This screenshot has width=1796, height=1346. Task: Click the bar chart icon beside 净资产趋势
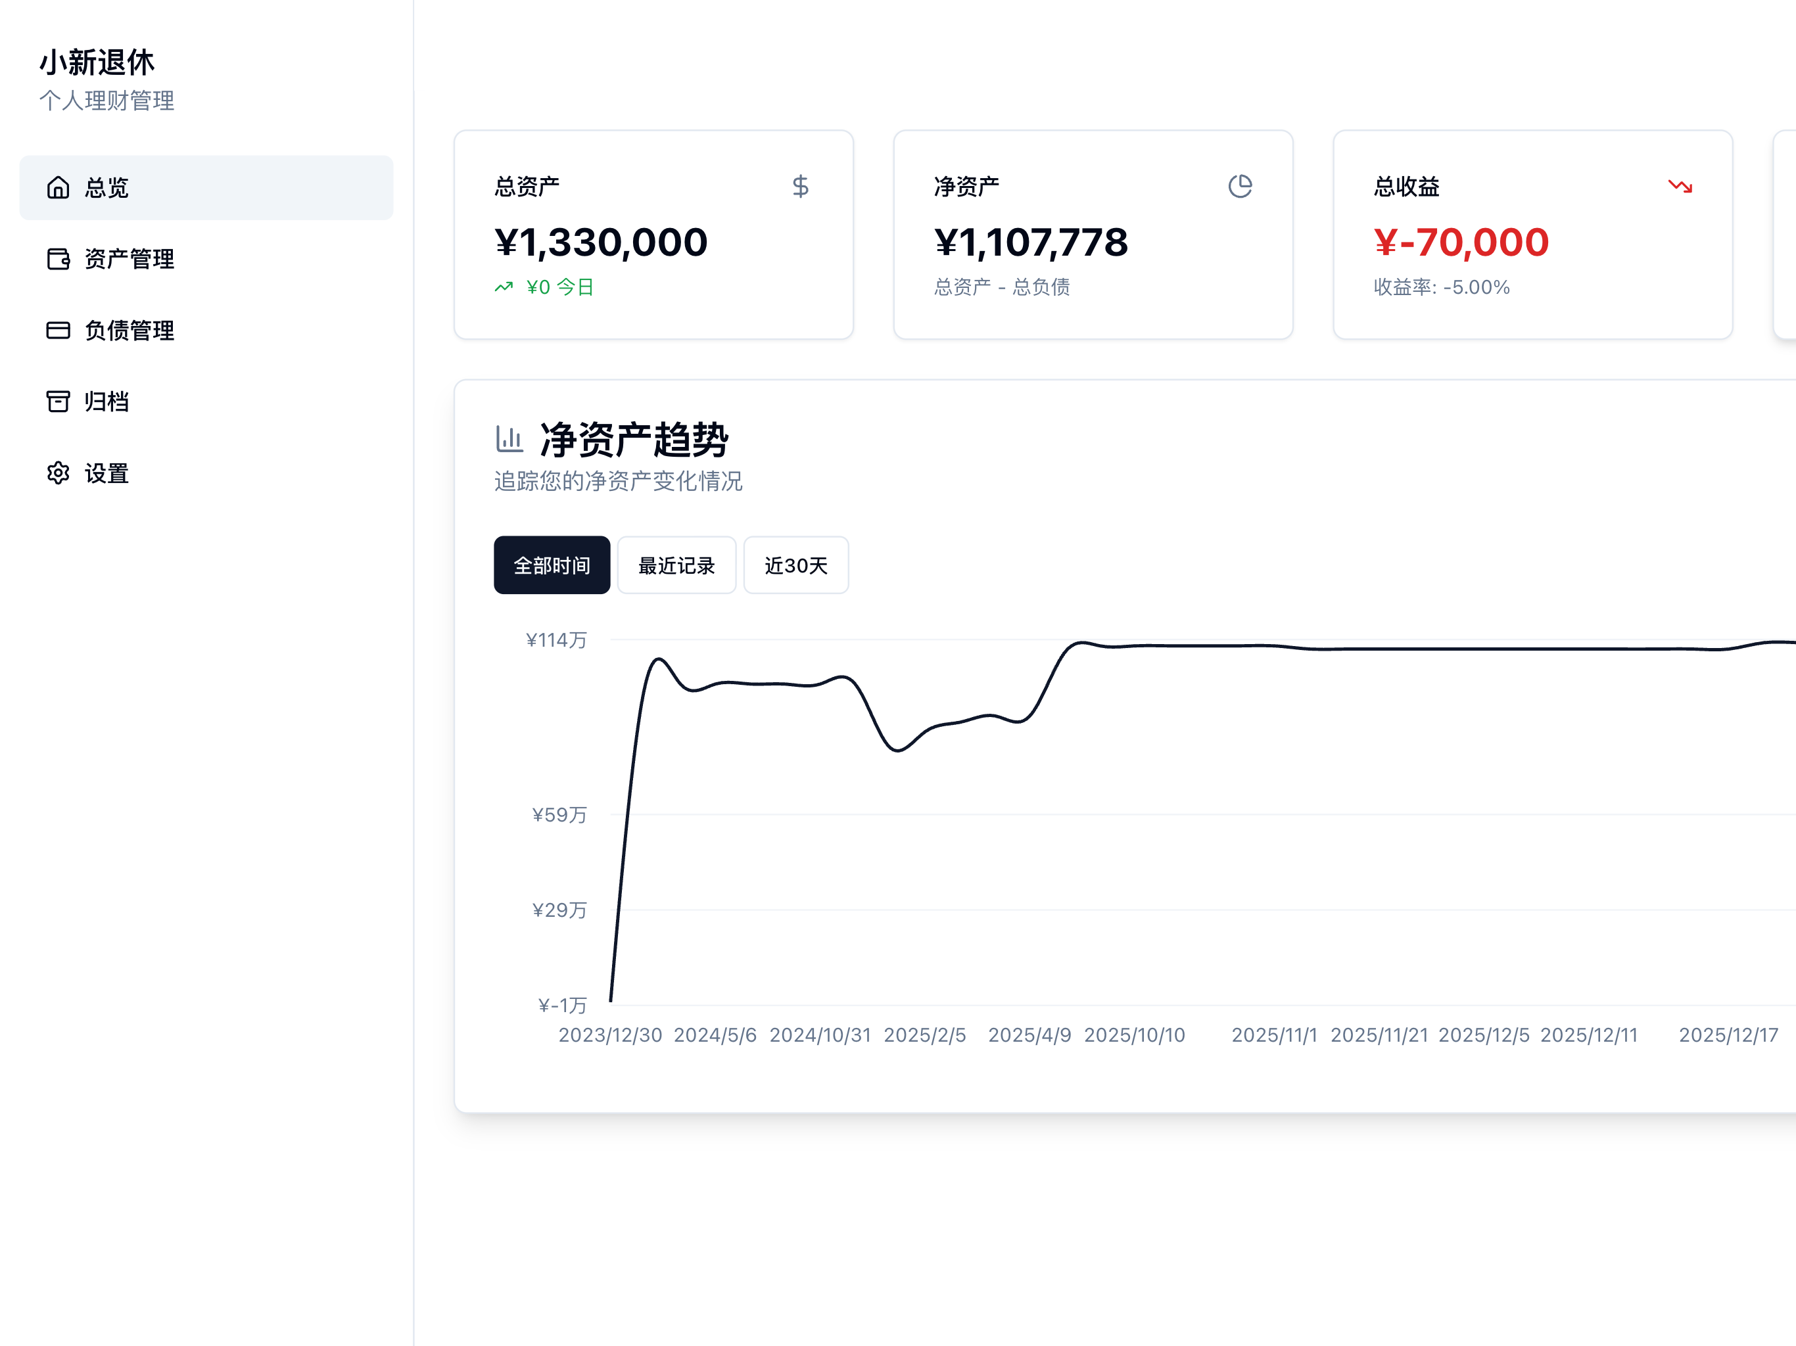(x=509, y=439)
